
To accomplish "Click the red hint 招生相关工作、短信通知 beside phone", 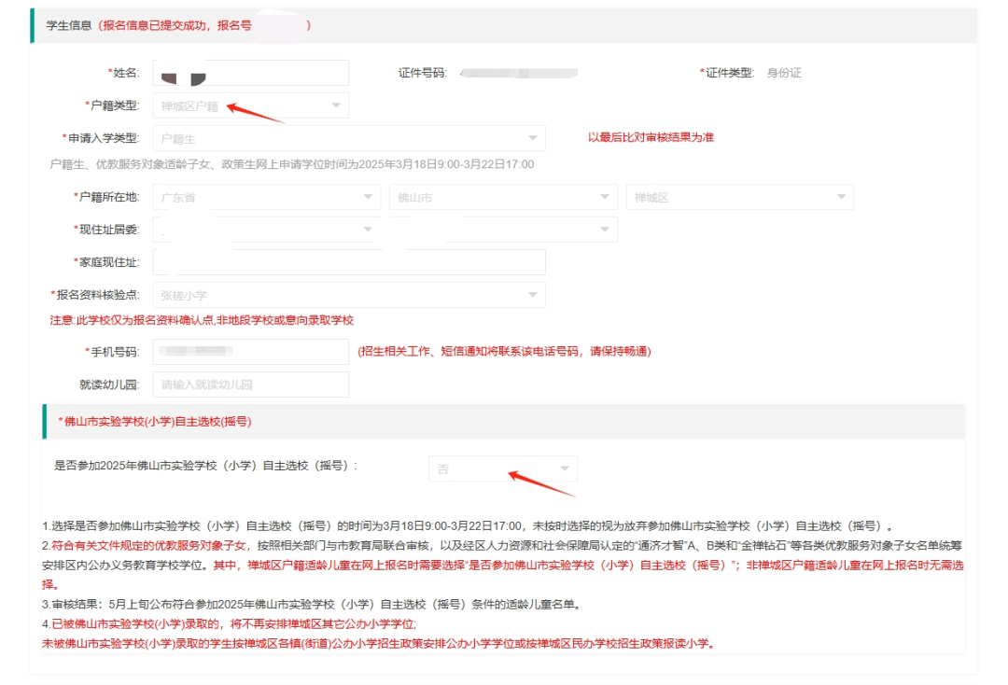I will 505,352.
